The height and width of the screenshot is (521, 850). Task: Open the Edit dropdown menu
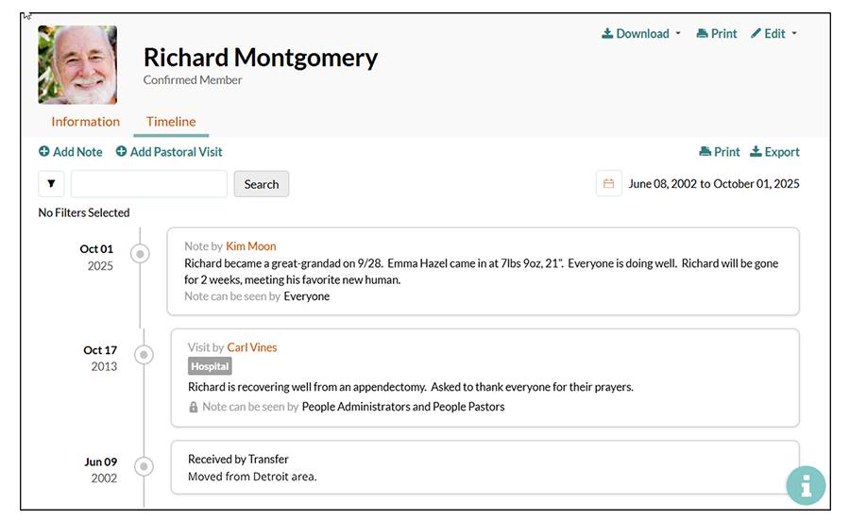pyautogui.click(x=773, y=34)
